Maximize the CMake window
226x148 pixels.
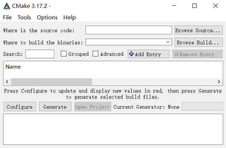tap(195, 6)
